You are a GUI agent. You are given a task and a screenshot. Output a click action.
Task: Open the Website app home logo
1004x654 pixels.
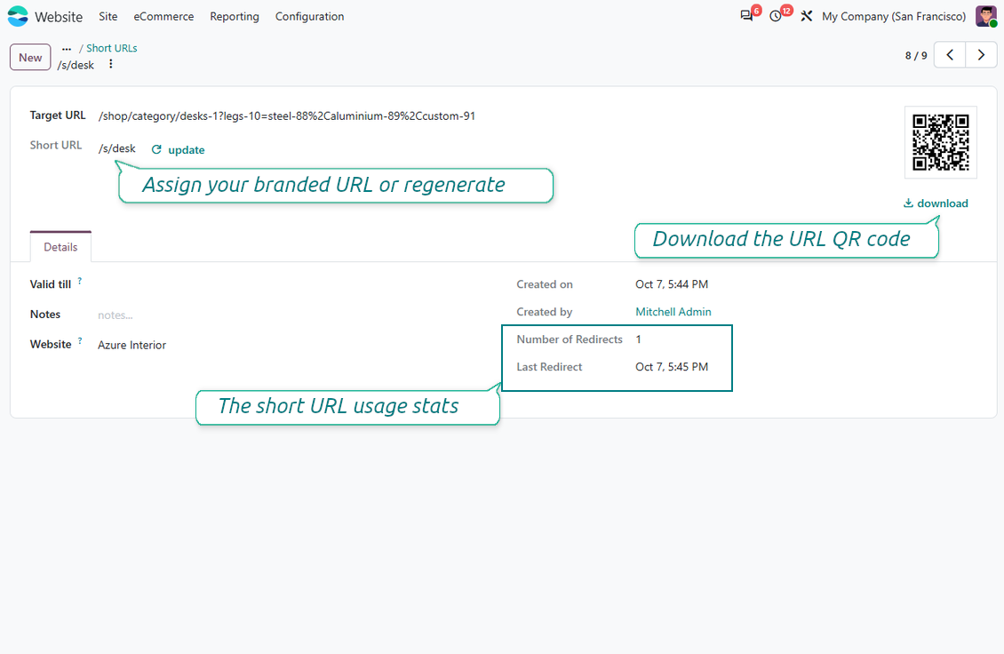18,16
